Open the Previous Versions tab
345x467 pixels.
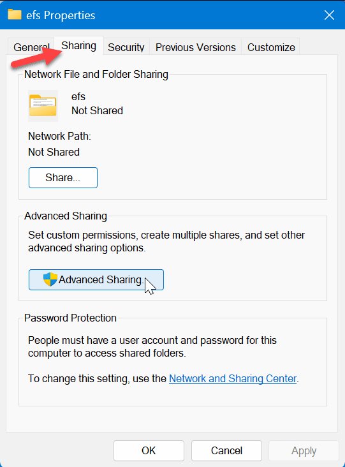[196, 47]
